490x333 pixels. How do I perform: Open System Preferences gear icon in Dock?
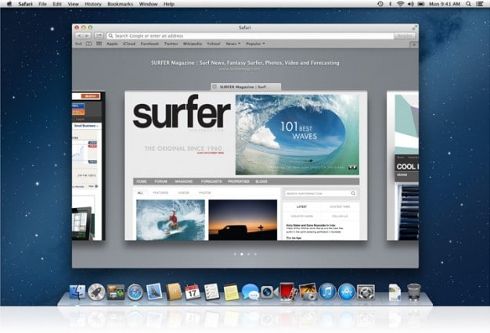[366, 292]
